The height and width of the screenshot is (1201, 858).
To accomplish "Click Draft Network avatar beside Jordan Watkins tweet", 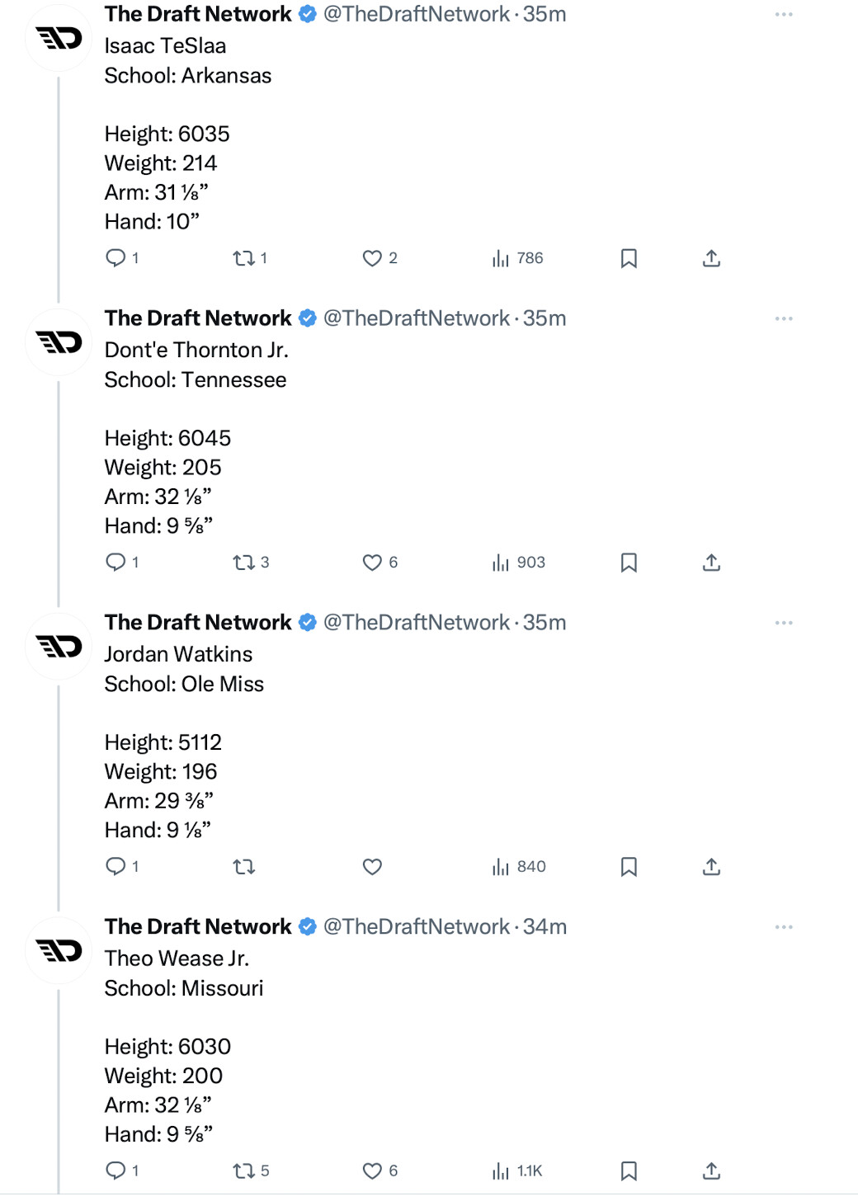I will pyautogui.click(x=59, y=647).
